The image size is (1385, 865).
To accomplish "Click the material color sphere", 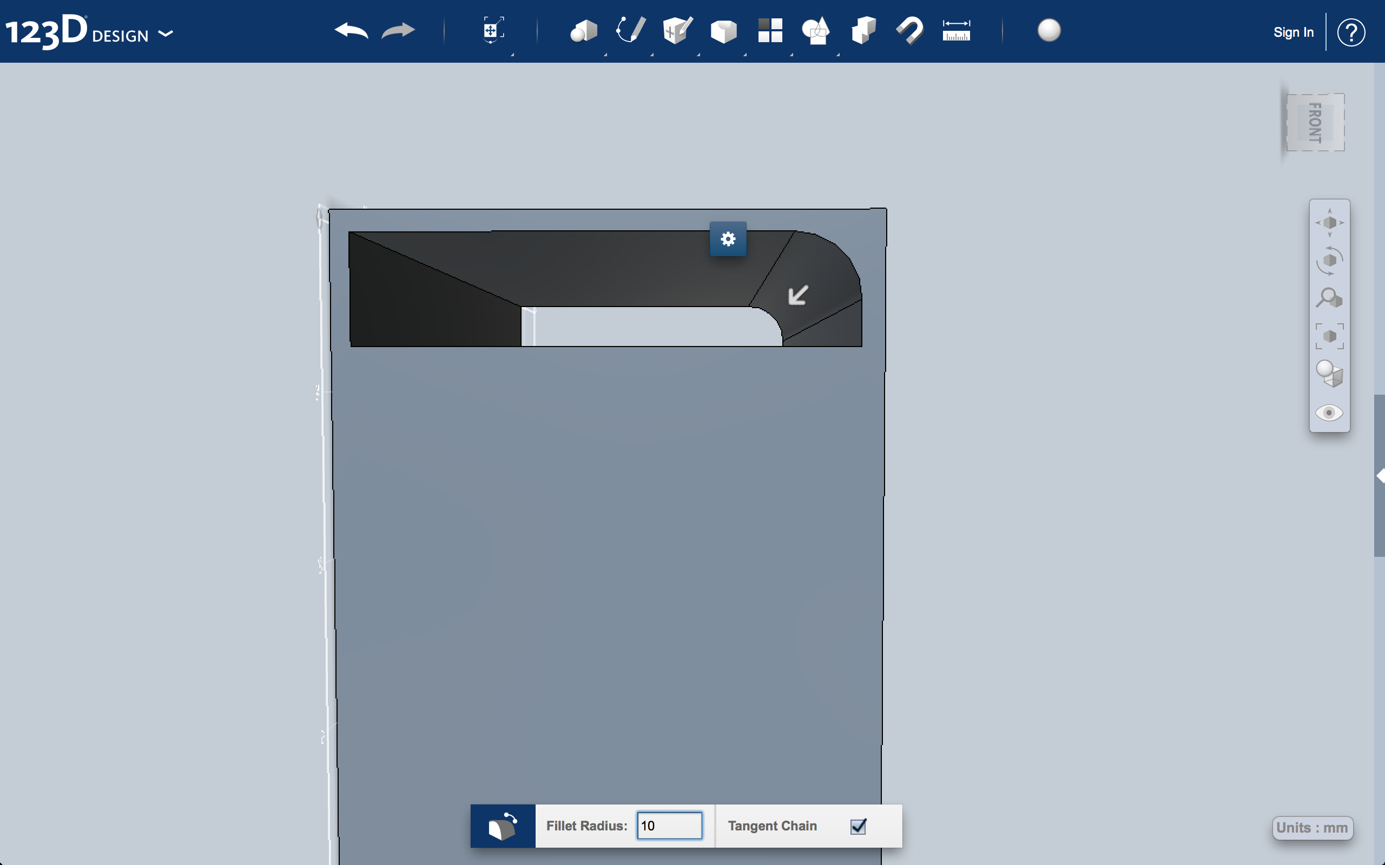I will click(x=1048, y=31).
